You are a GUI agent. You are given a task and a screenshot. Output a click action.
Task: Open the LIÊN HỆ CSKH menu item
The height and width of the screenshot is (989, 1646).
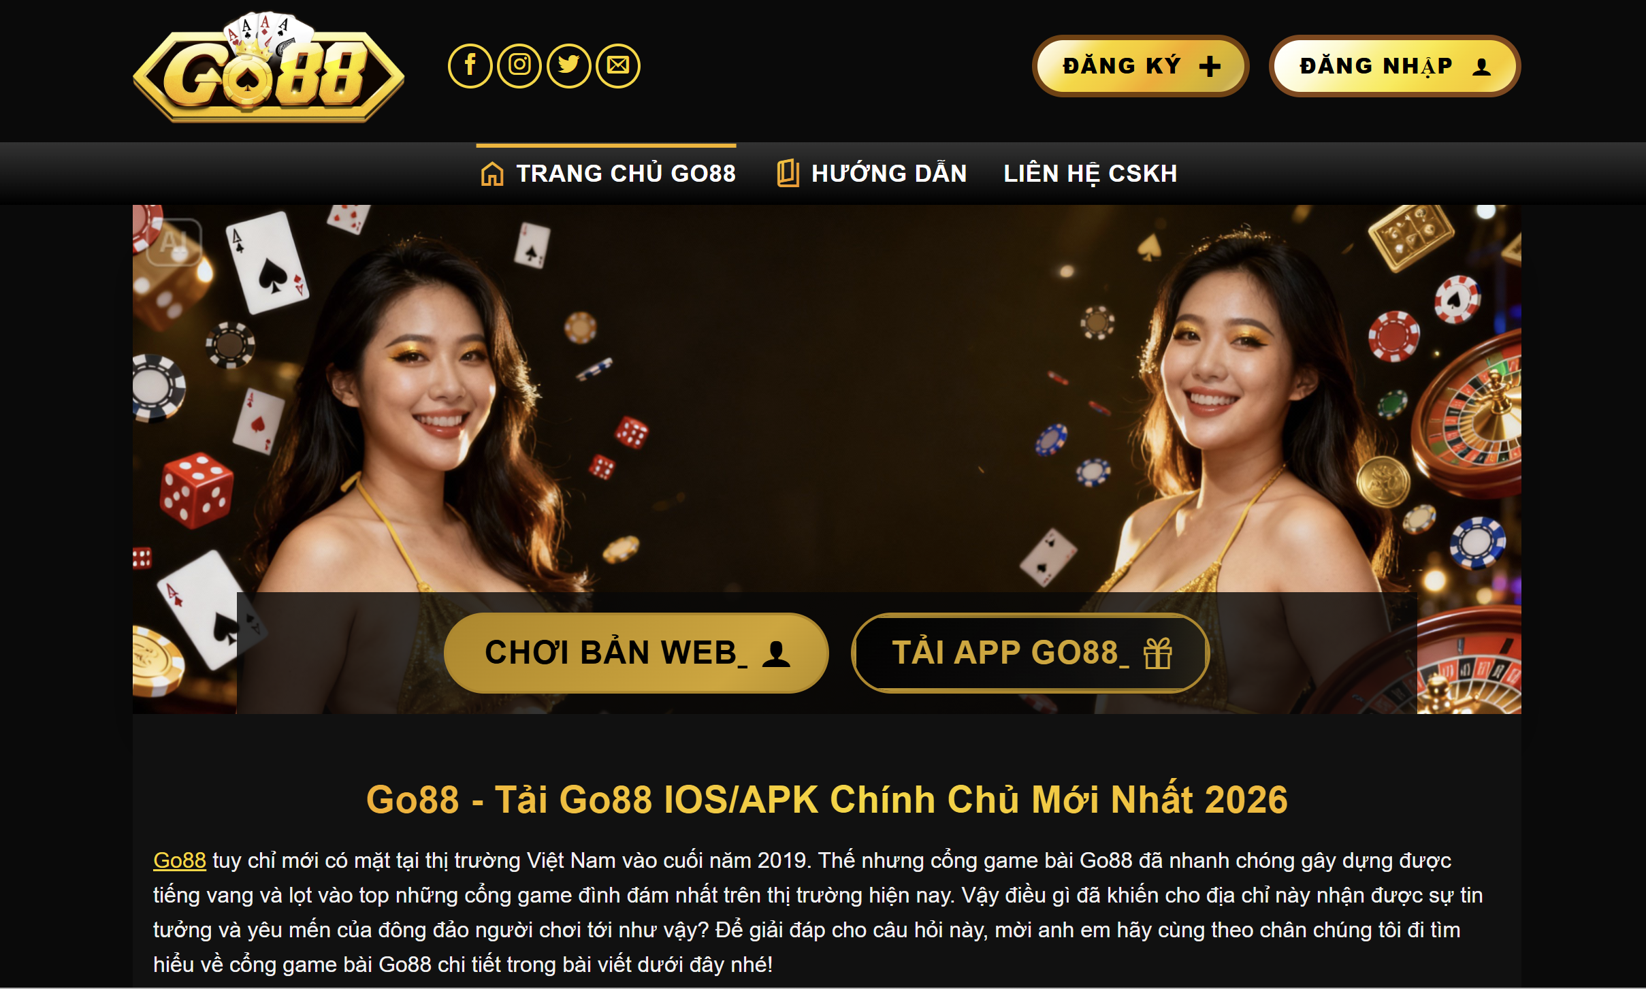(x=1091, y=174)
